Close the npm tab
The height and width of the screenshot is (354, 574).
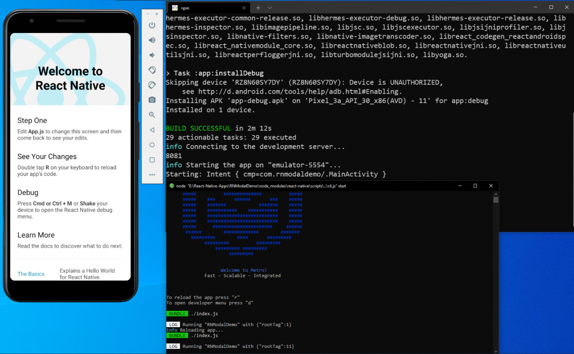point(244,8)
